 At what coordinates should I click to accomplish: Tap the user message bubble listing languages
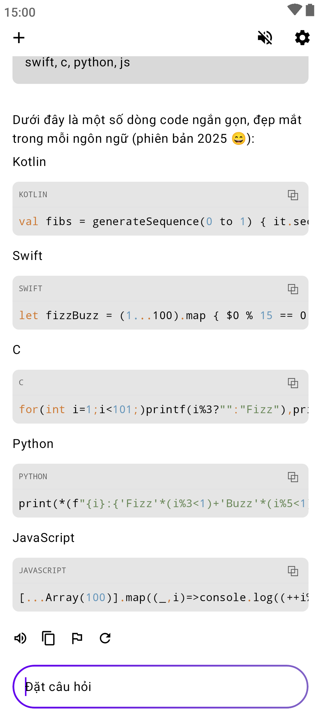[160, 69]
